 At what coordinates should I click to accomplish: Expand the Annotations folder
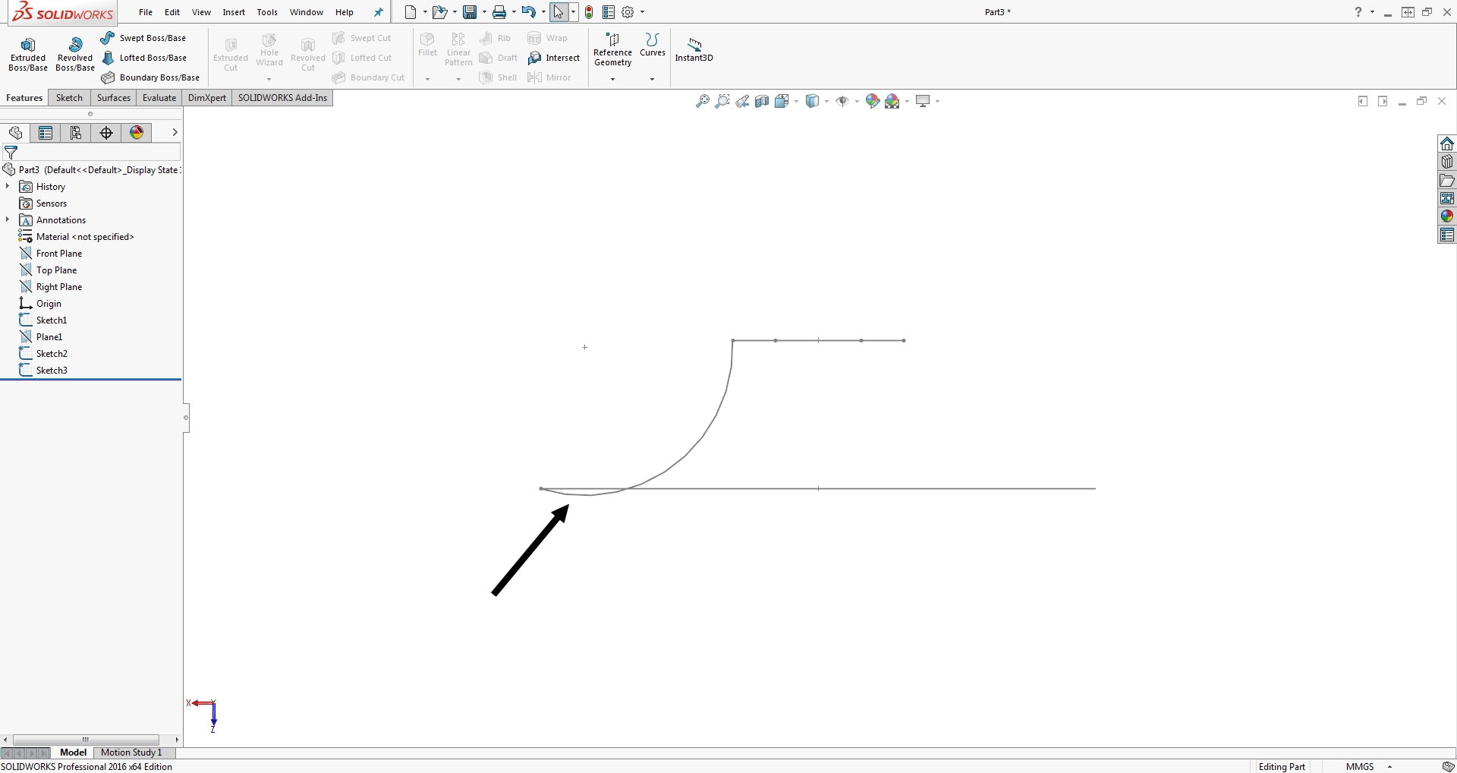[8, 219]
